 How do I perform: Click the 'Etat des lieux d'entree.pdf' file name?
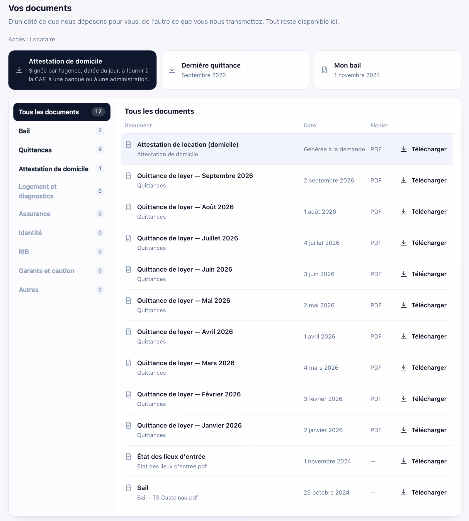point(172,466)
